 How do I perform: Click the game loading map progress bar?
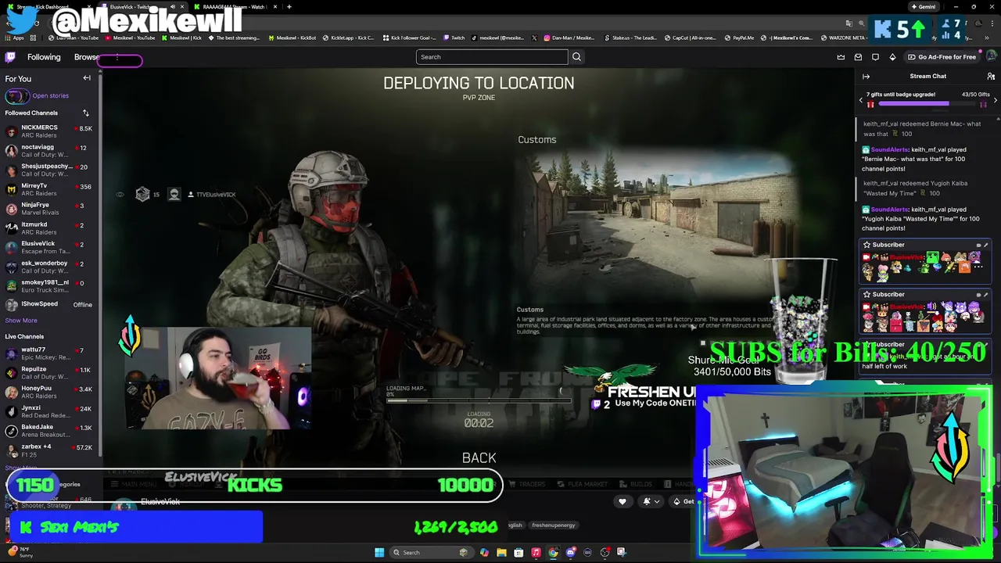click(479, 401)
